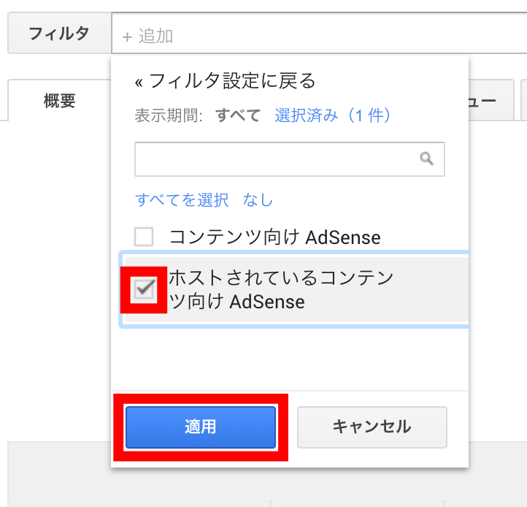The width and height of the screenshot is (527, 507).
Task: Click the 適用 button
Action: pyautogui.click(x=201, y=427)
